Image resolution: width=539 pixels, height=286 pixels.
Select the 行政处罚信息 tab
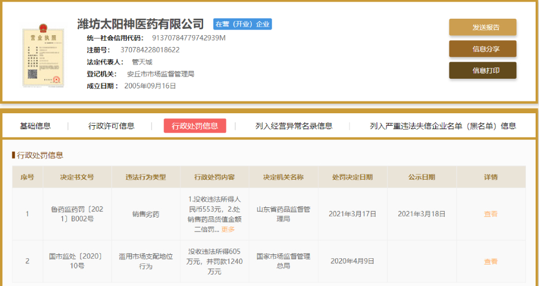point(195,126)
